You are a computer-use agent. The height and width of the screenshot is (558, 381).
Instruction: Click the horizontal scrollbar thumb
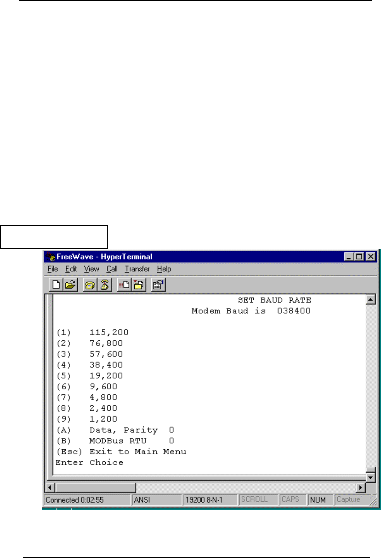point(95,487)
